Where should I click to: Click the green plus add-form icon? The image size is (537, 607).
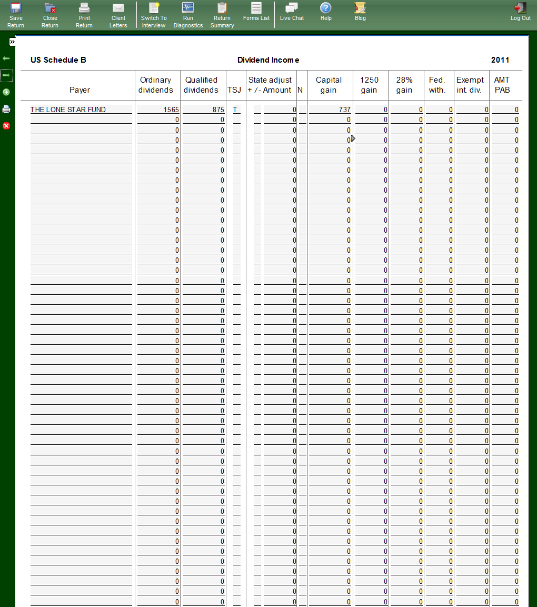click(x=6, y=92)
